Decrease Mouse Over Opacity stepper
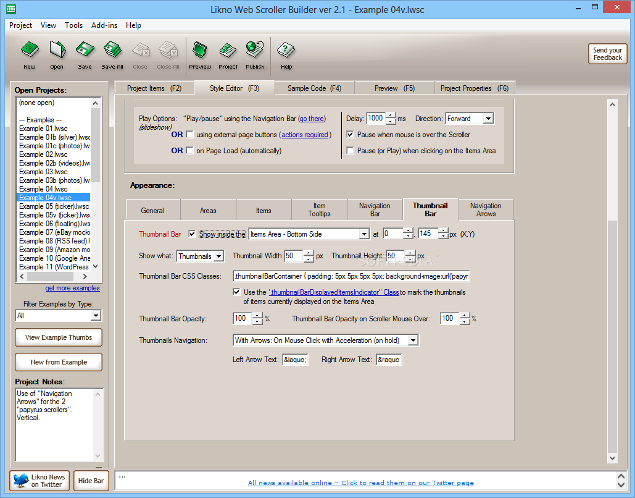The image size is (635, 498). click(x=465, y=321)
